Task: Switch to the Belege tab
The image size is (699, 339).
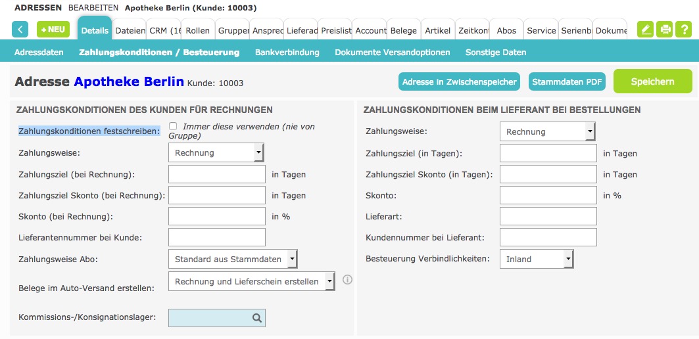Action: (x=404, y=31)
